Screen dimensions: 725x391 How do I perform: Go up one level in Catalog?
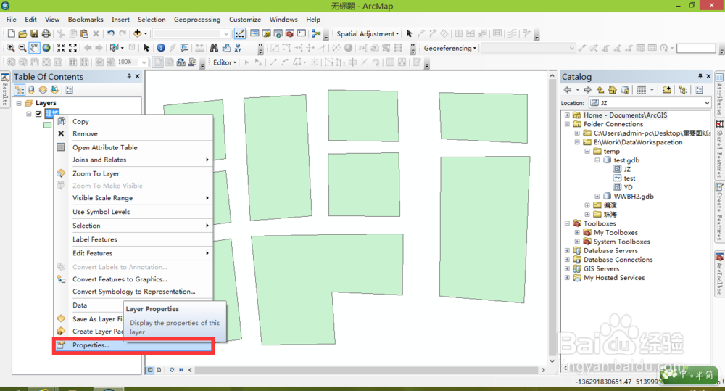tap(600, 90)
